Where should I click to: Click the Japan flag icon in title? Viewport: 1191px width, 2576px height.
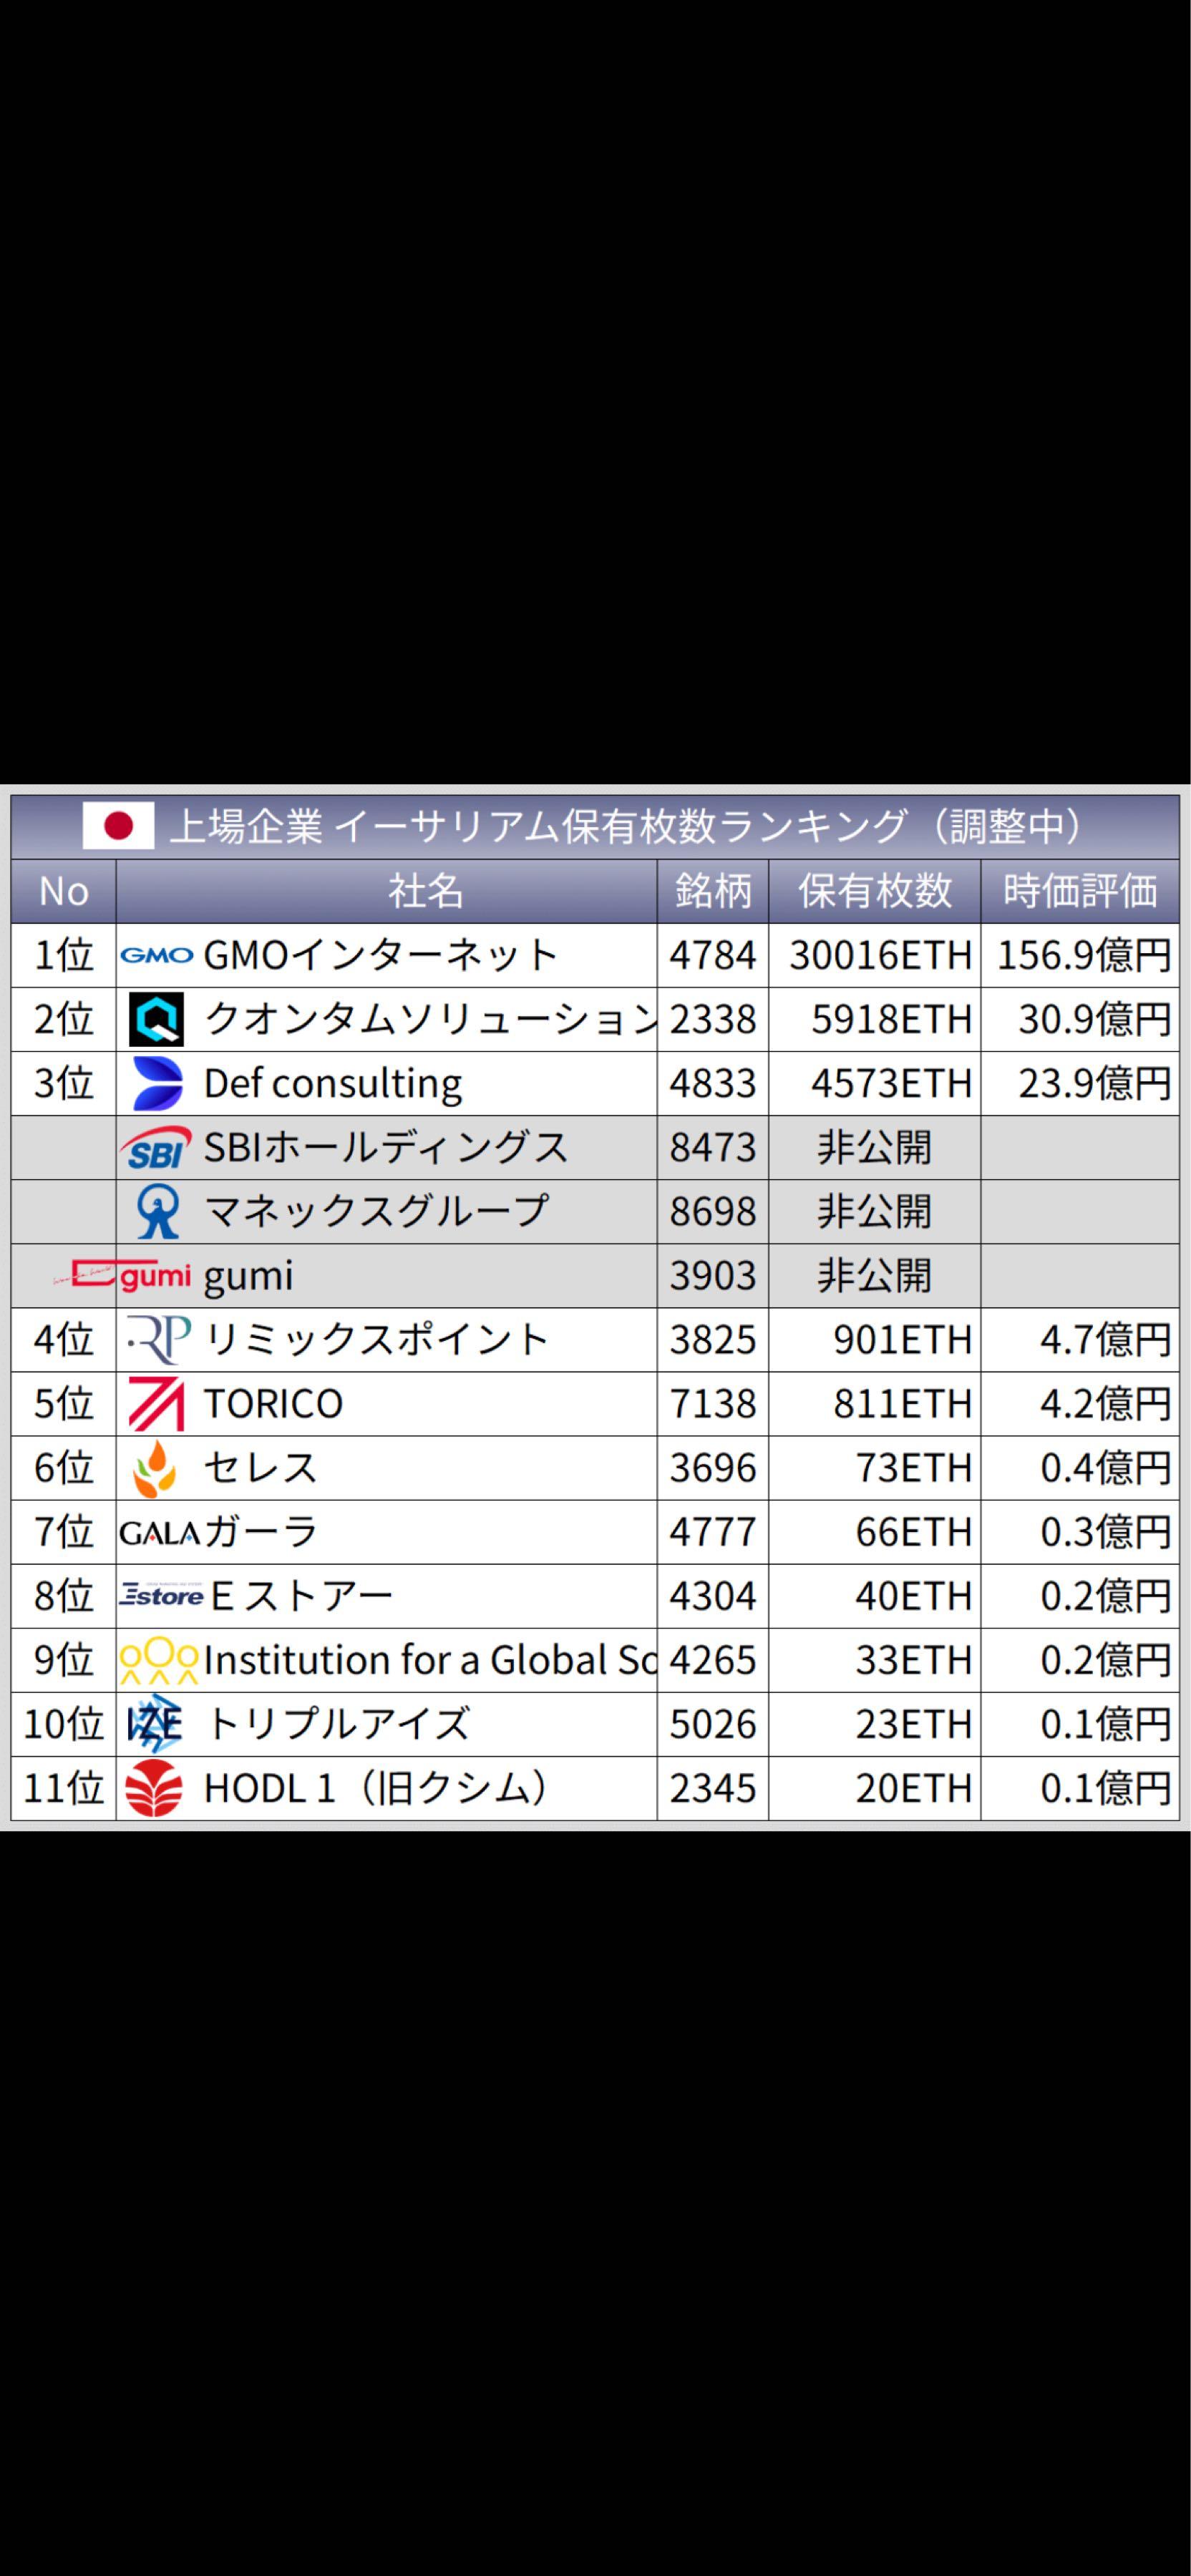coord(118,826)
